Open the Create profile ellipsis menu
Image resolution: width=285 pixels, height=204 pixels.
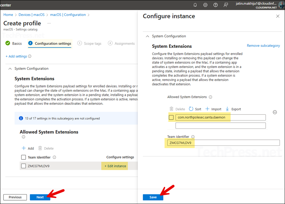49,23
